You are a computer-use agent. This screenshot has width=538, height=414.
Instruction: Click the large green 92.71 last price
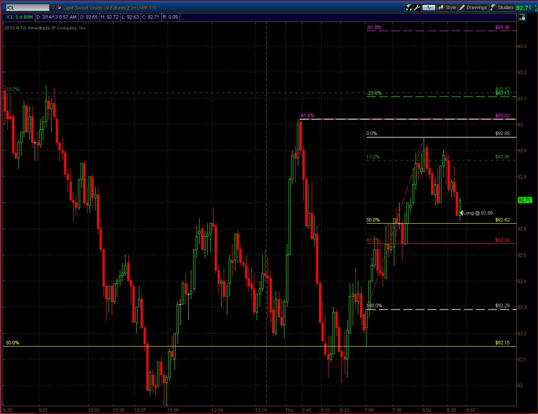(524, 7)
